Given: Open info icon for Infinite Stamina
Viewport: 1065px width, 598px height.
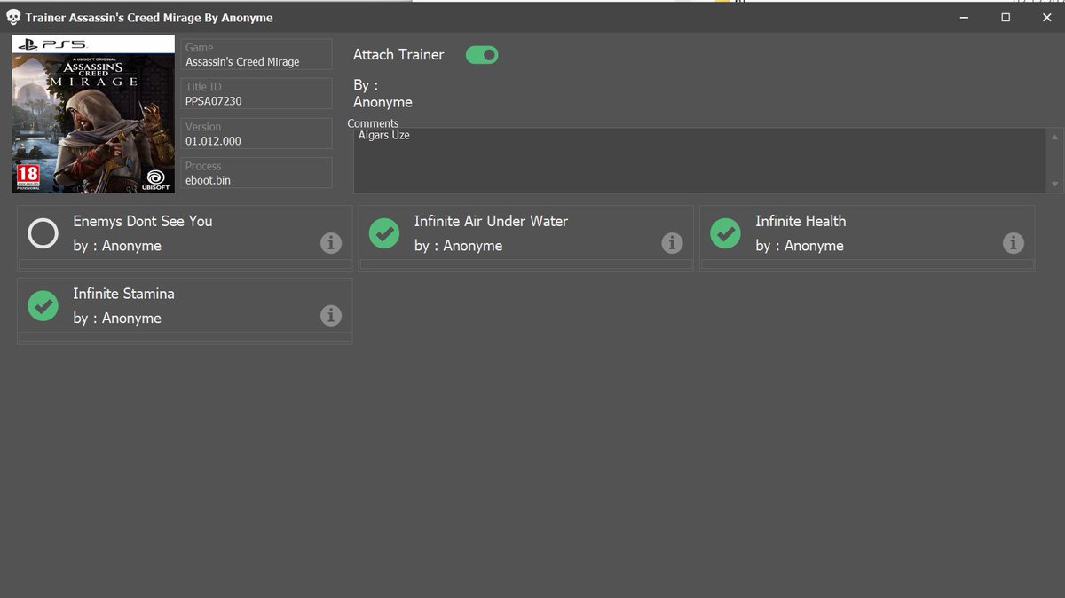Looking at the screenshot, I should click(331, 315).
